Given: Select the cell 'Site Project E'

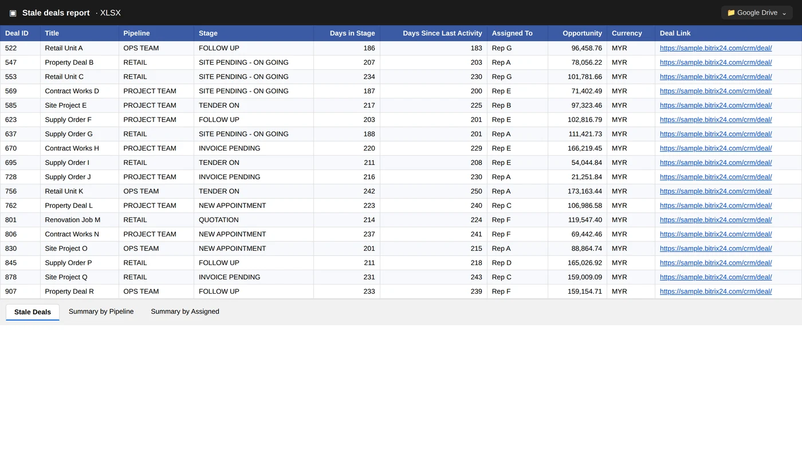Looking at the screenshot, I should 80,105.
